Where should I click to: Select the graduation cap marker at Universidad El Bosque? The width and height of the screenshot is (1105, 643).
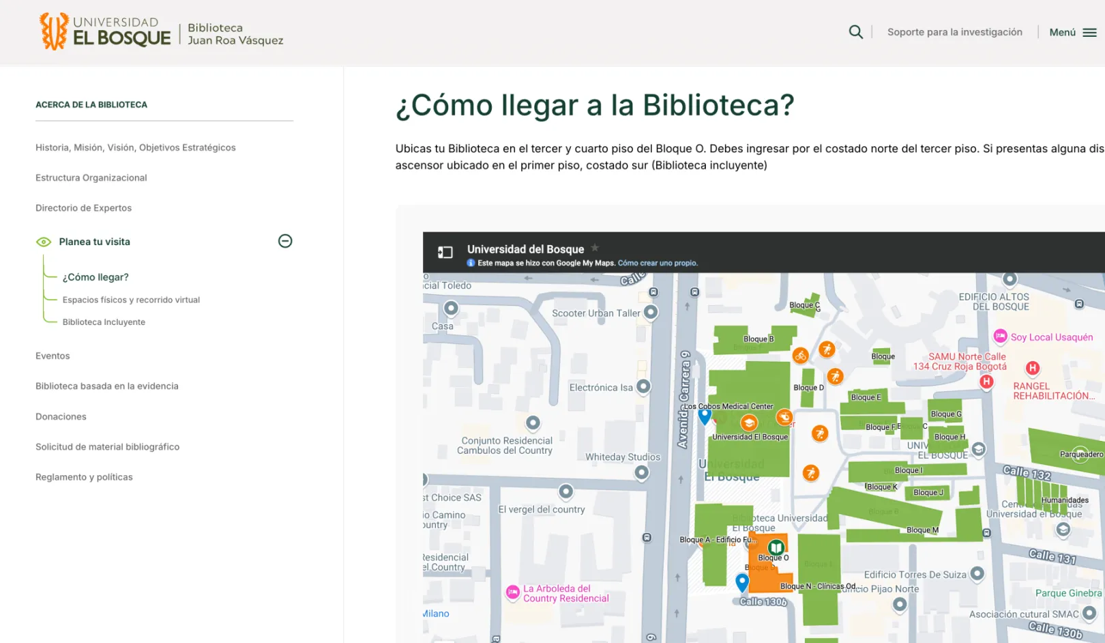point(750,422)
